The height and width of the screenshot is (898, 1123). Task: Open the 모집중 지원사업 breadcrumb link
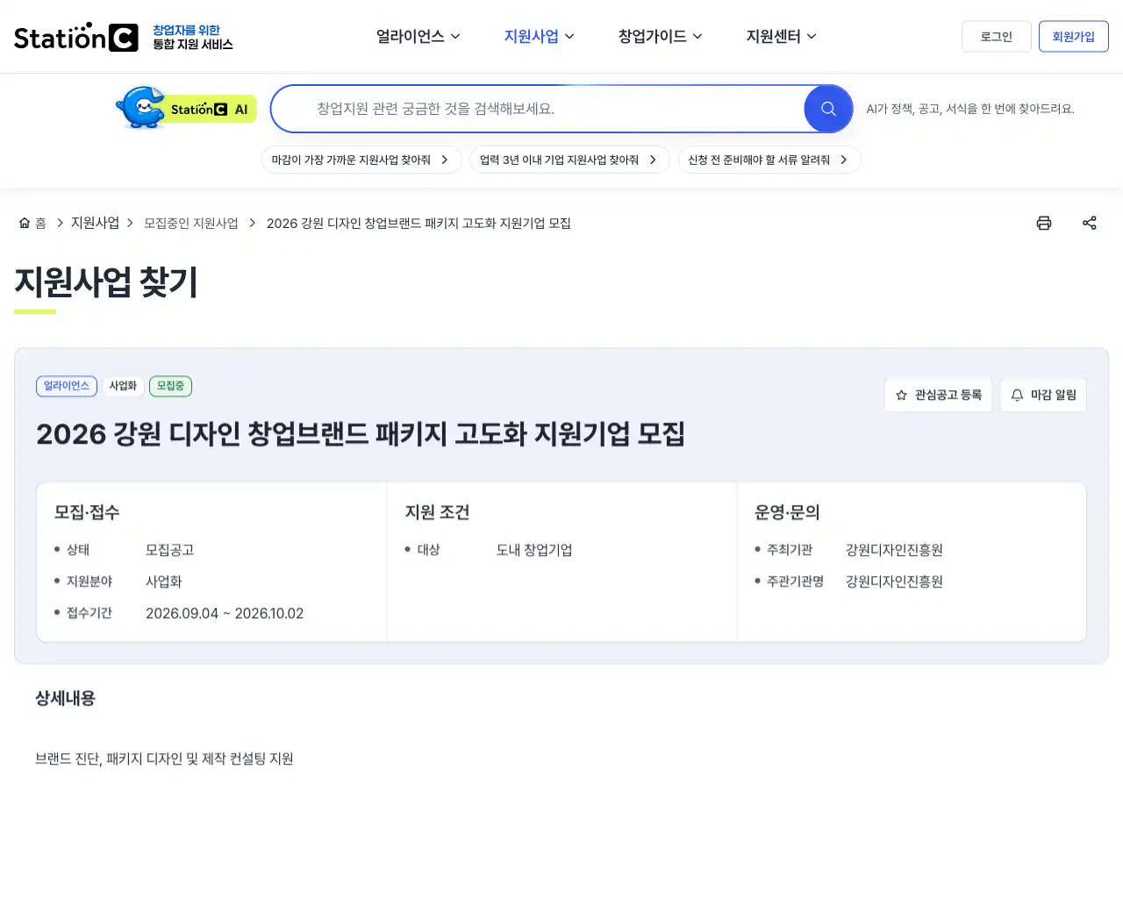(x=191, y=223)
